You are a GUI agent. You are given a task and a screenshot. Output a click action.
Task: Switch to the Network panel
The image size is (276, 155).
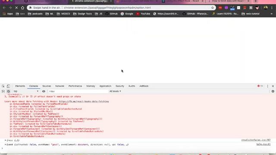tap(60, 86)
